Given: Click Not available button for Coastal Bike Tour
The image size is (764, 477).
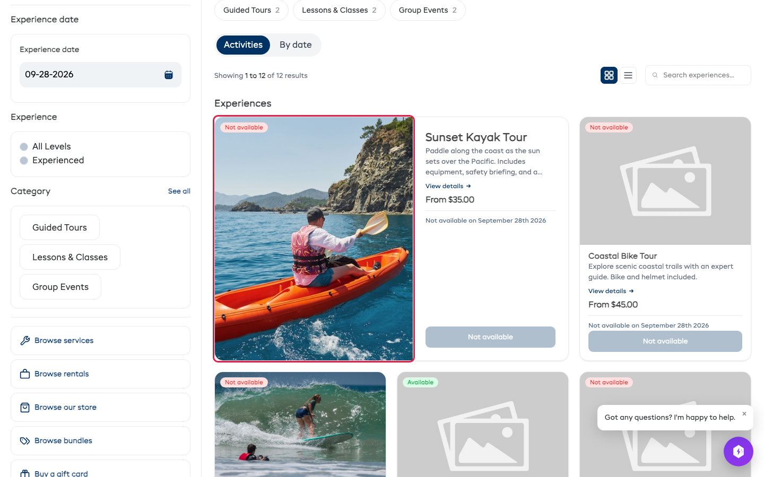Looking at the screenshot, I should [665, 341].
